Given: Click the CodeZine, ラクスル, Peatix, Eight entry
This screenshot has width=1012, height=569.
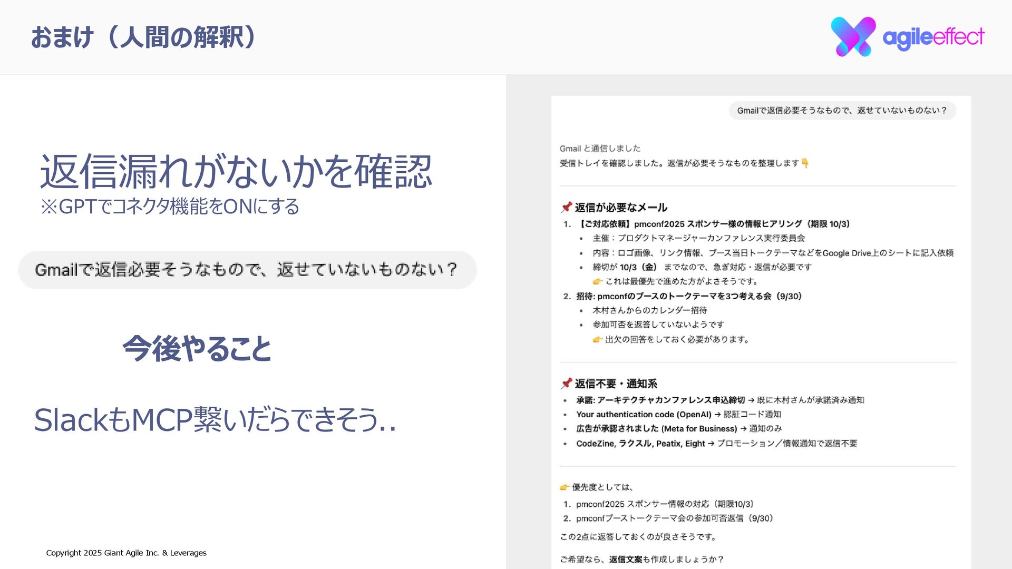Looking at the screenshot, I should click(x=640, y=444).
